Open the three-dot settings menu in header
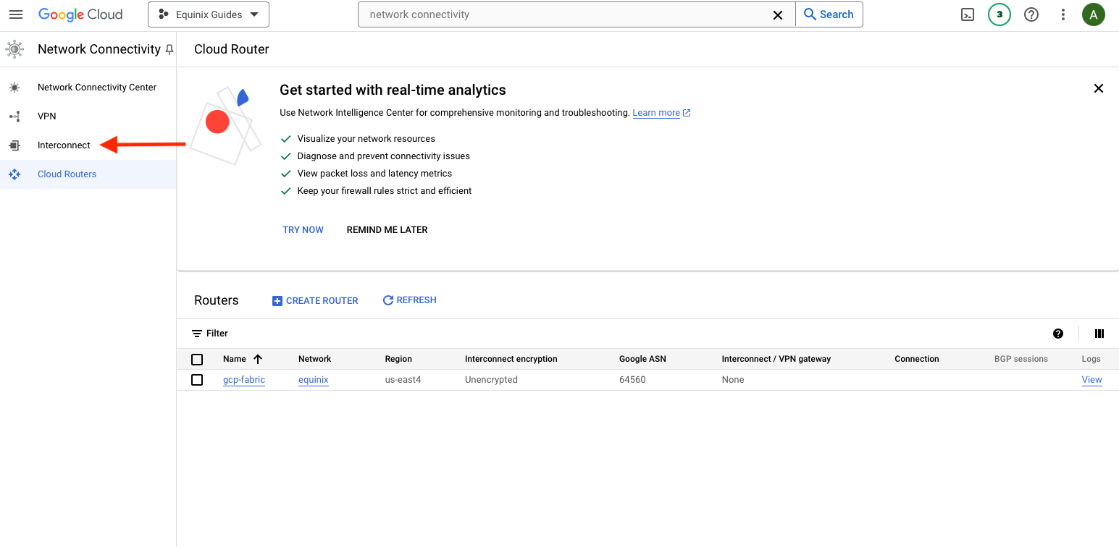 pyautogui.click(x=1063, y=14)
